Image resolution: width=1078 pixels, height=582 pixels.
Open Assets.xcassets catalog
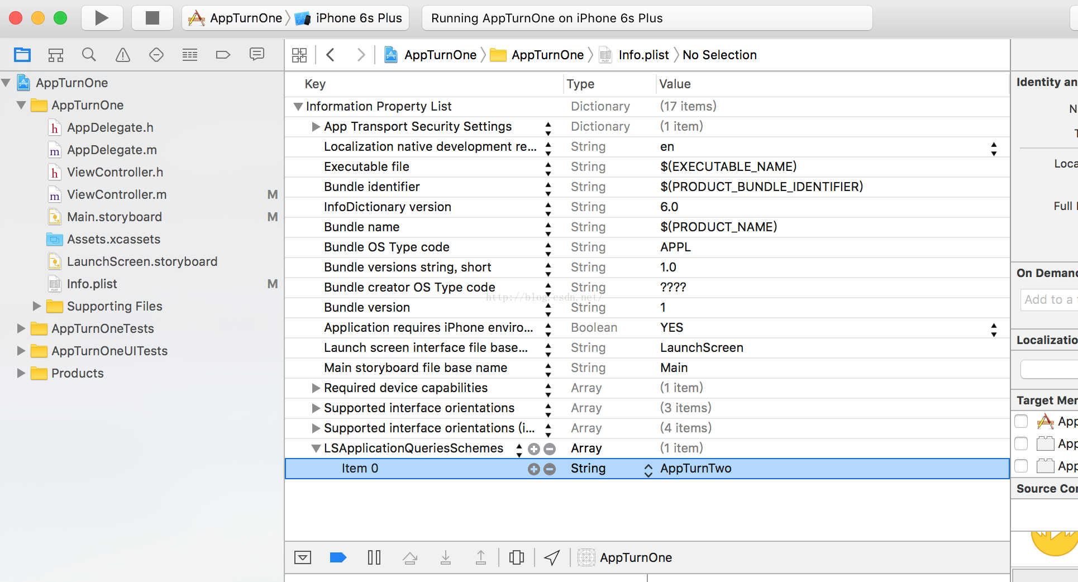coord(113,239)
